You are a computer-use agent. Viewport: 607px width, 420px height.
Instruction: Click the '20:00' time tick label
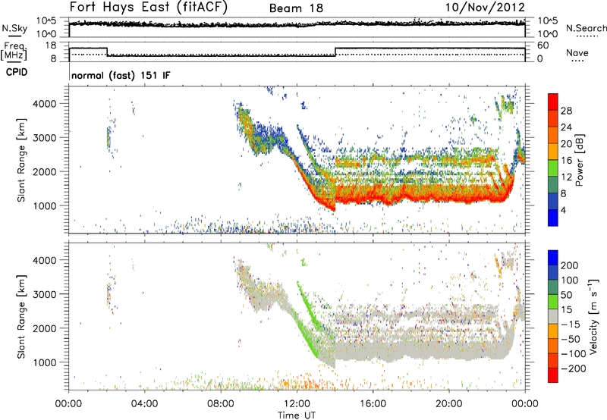pyautogui.click(x=449, y=404)
